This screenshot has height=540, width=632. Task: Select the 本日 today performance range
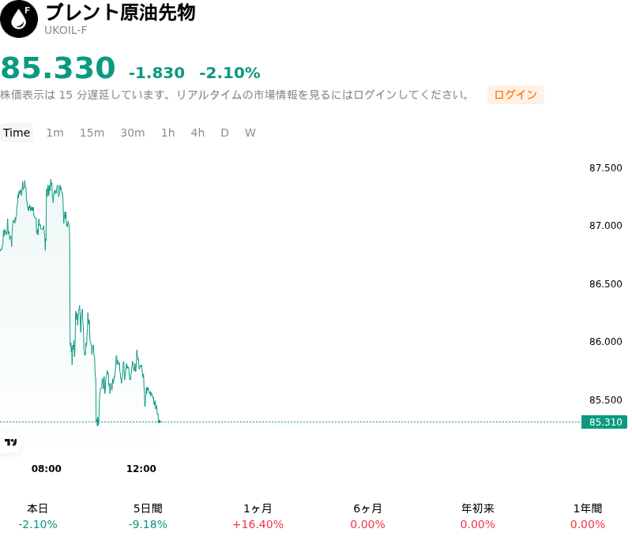click(x=37, y=516)
